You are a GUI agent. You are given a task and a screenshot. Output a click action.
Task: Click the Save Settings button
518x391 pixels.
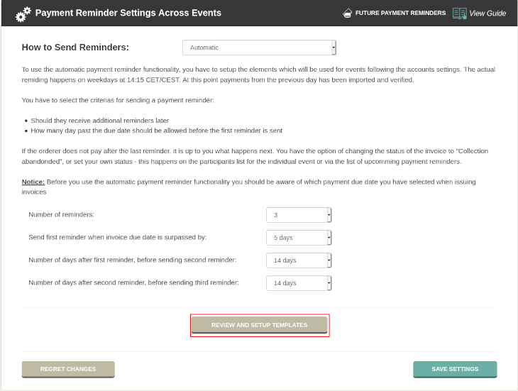coord(455,369)
